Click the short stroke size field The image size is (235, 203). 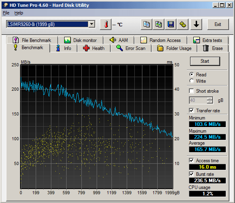pyautogui.click(x=198, y=100)
